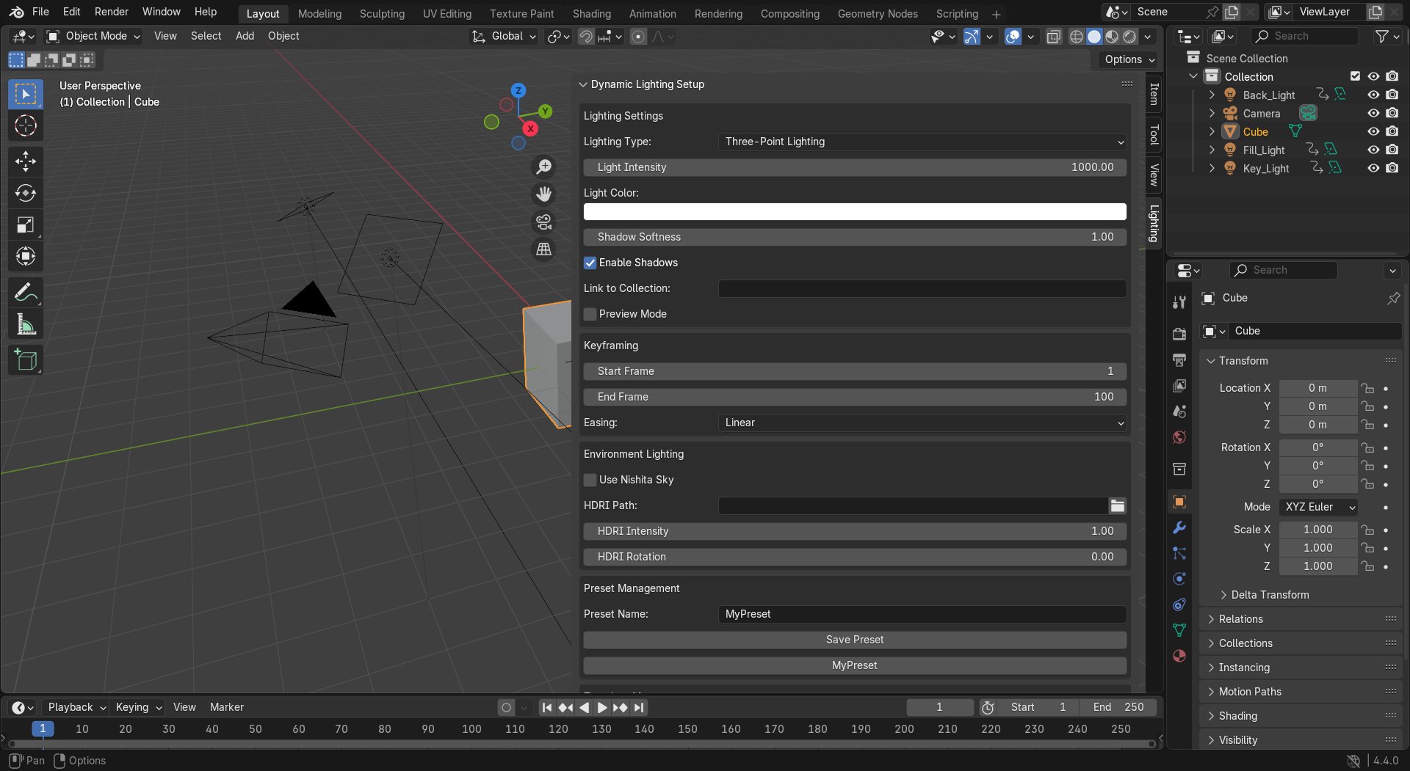Select the Add Cube tool

click(26, 360)
